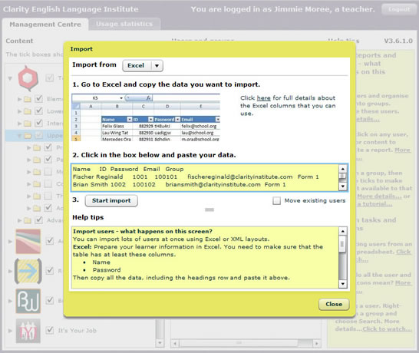Image resolution: width=419 pixels, height=353 pixels.
Task: Click the paste data box scroll-up arrow
Action: pos(342,169)
